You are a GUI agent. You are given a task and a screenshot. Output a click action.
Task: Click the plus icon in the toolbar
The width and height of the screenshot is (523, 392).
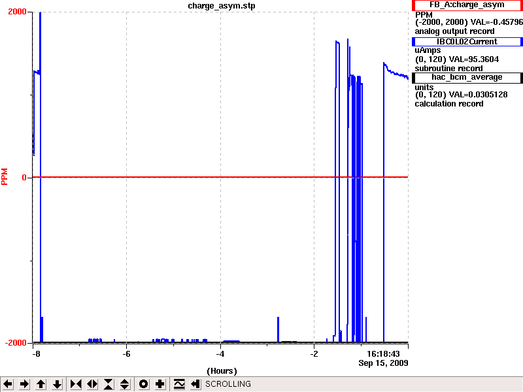[160, 384]
